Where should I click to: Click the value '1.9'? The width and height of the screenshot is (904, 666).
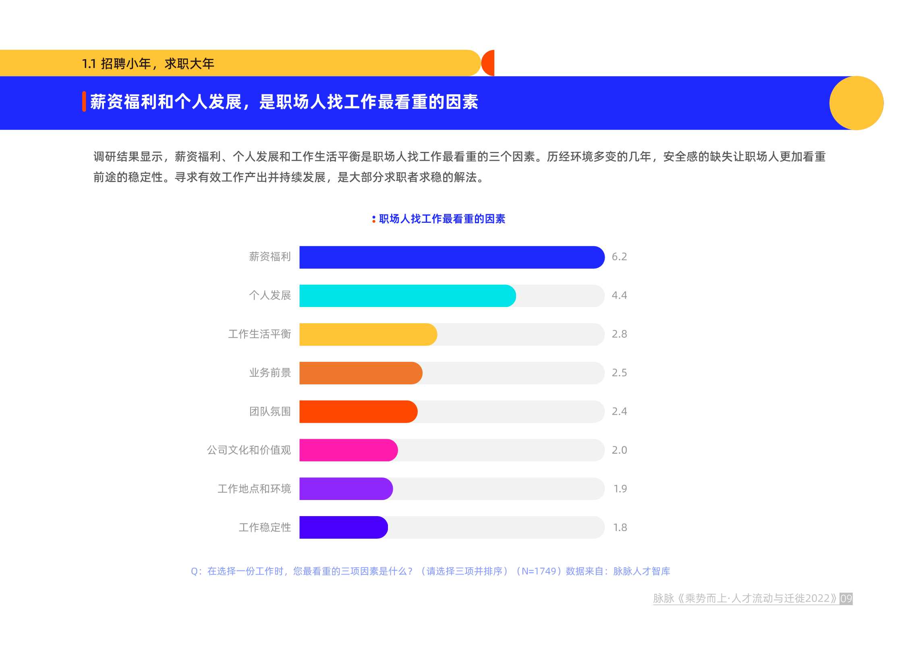(620, 489)
